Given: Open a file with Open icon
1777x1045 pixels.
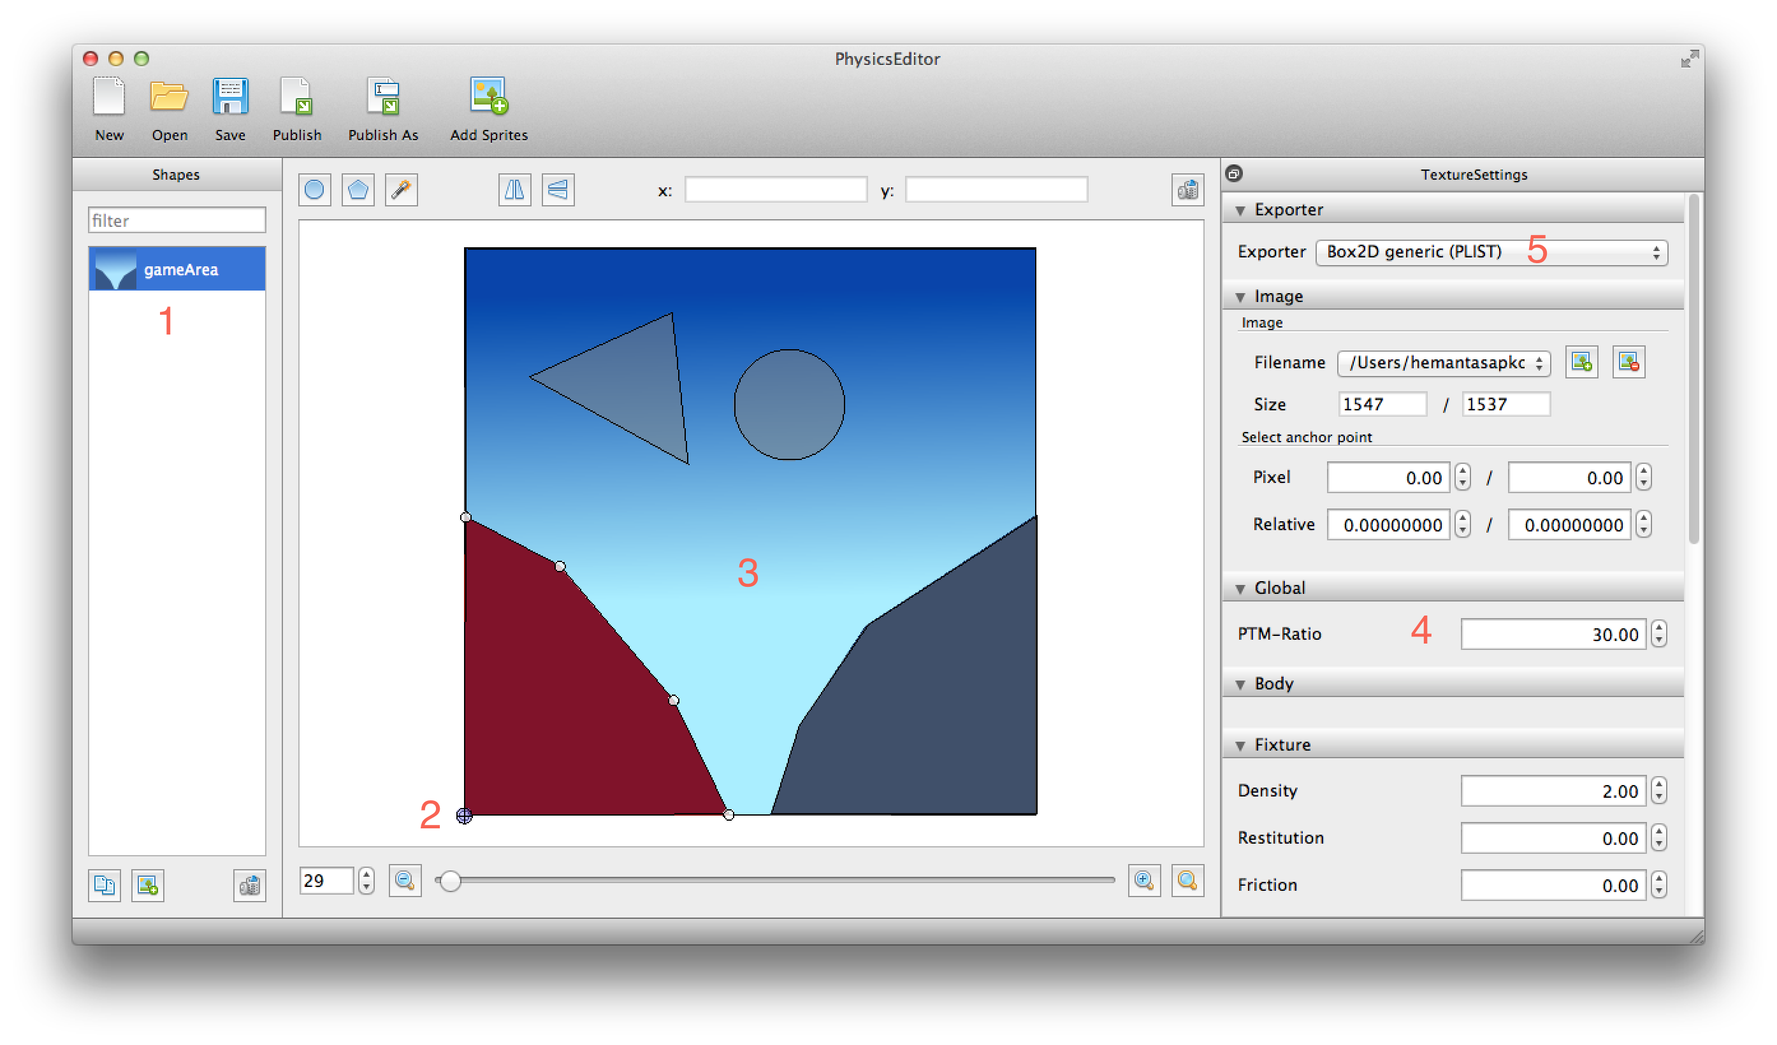Looking at the screenshot, I should tap(170, 97).
